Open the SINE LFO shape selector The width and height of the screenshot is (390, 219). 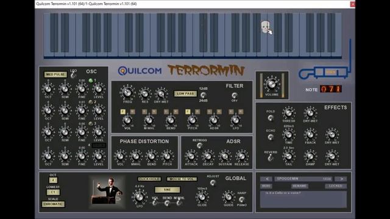(x=167, y=190)
